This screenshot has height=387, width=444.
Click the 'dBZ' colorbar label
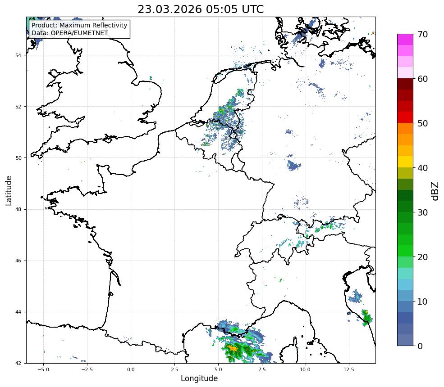(x=435, y=191)
